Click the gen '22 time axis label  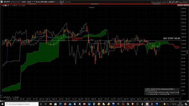[x=159, y=99]
